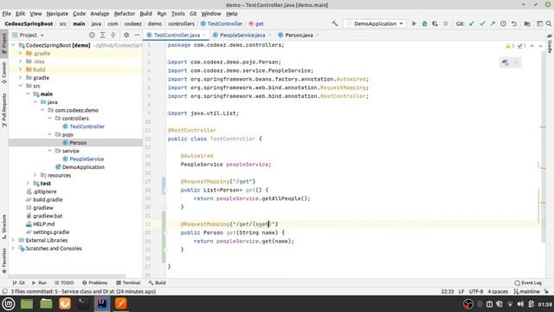The image size is (554, 312).
Task: Rollback changes with undo icon
Action: click(514, 23)
